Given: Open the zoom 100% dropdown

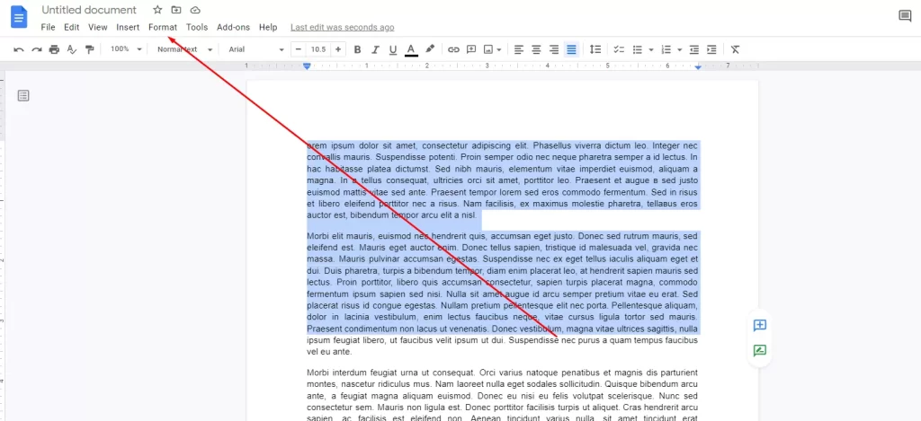Looking at the screenshot, I should pos(126,50).
